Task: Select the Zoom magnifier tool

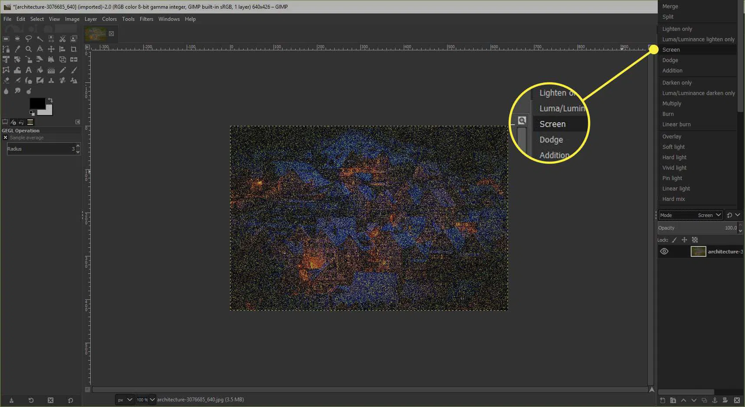Action: tap(29, 49)
